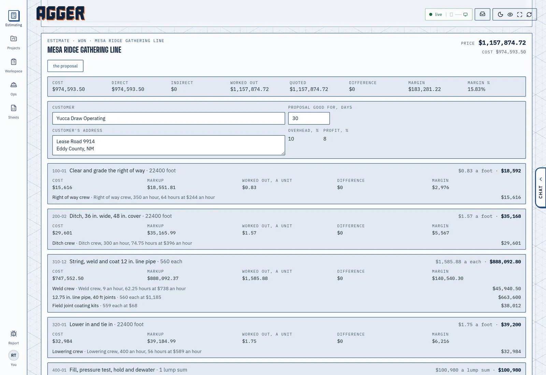Click the Right of way crew resource line
This screenshot has height=375, width=546.
pyautogui.click(x=287, y=197)
